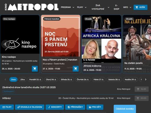The height and width of the screenshot is (113, 151).
Task: Open shopping cart Košík
Action: pos(140,7)
